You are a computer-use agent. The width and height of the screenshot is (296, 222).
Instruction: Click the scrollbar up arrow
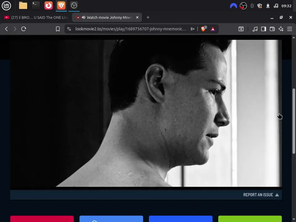point(294,37)
